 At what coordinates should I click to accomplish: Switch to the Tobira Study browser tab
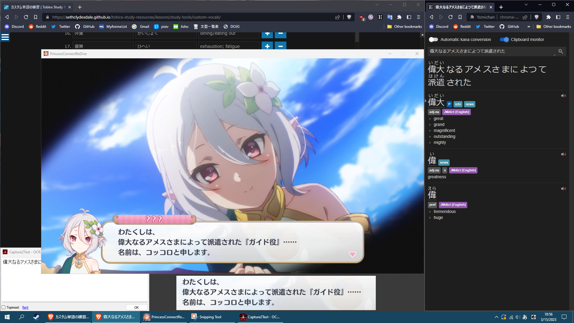click(x=37, y=7)
